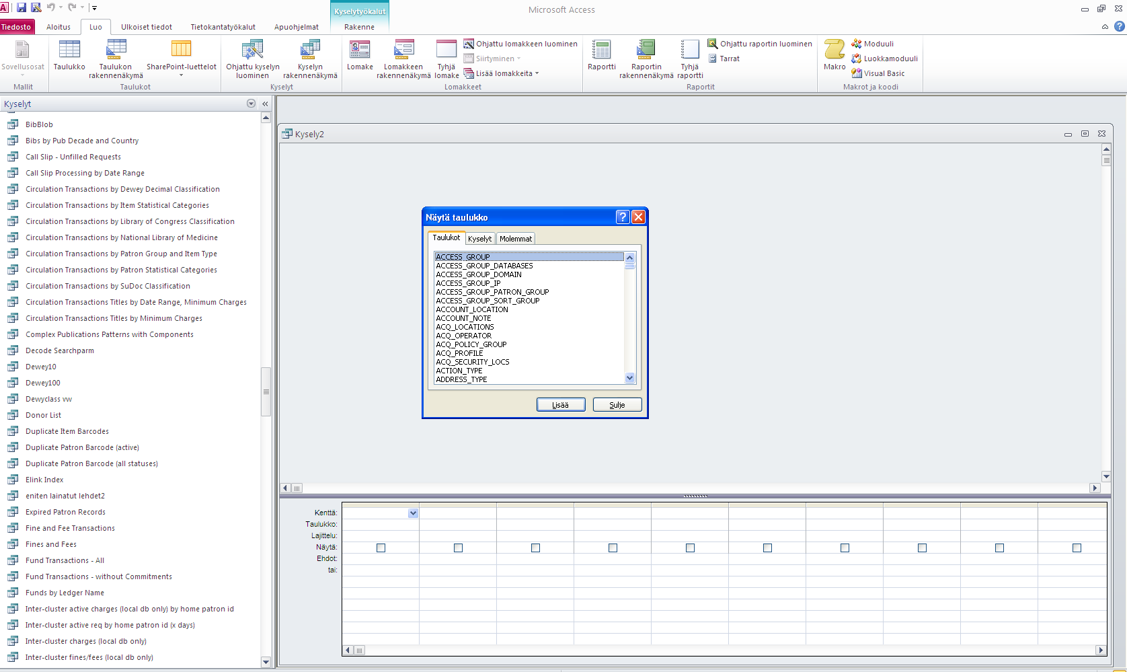Open the Fines and Fees query
The height and width of the screenshot is (672, 1127).
click(x=51, y=544)
